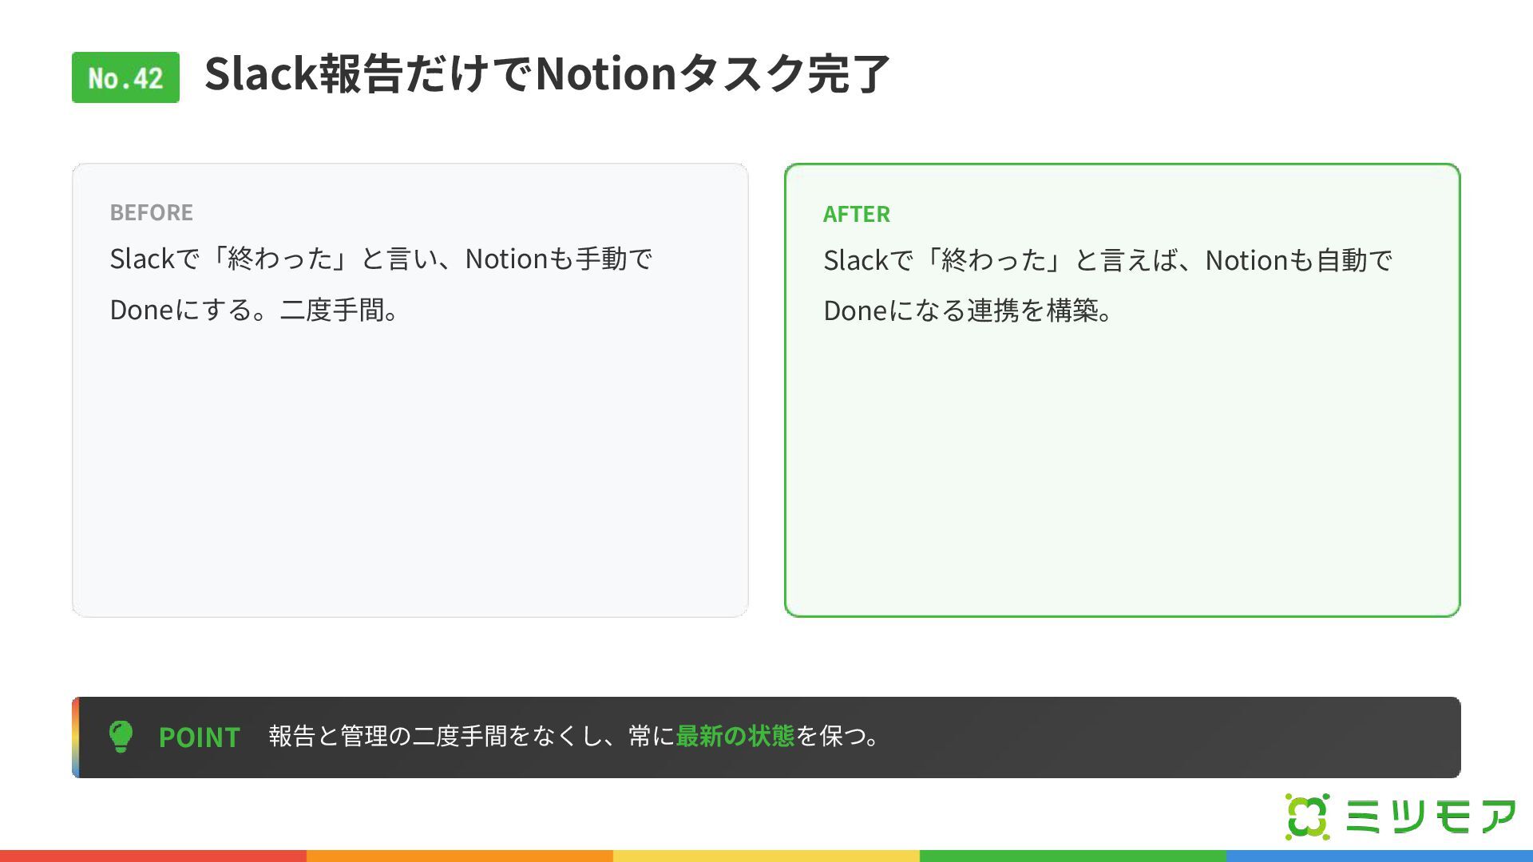Image resolution: width=1533 pixels, height=862 pixels.
Task: Click the ミツモア brand text
Action: (x=1430, y=817)
